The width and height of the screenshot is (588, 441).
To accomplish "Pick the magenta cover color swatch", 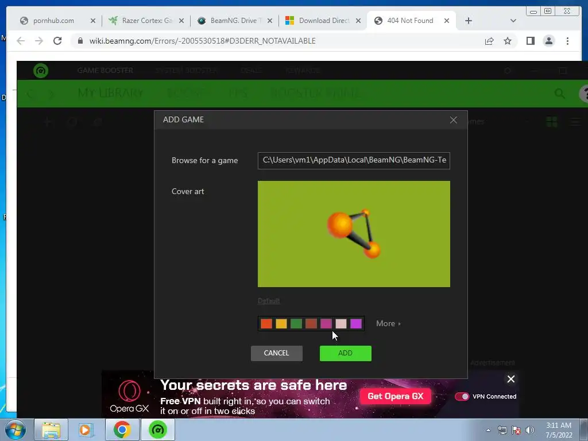I will [326, 324].
